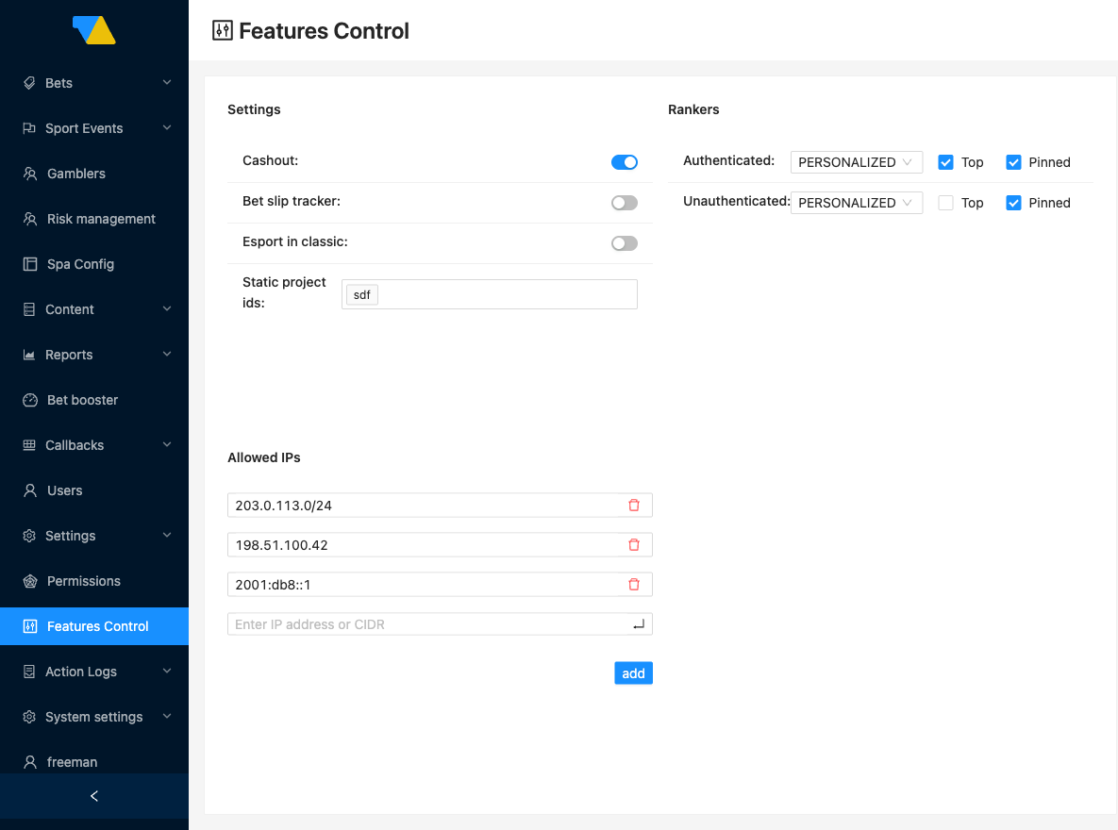The width and height of the screenshot is (1118, 830).
Task: Turn off the Cashout switch
Action: click(624, 162)
